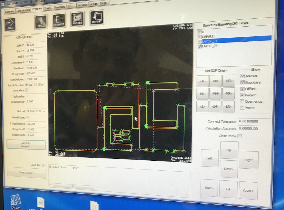Click the LOAD icon button
This screenshot has height=210, width=284.
point(10,24)
